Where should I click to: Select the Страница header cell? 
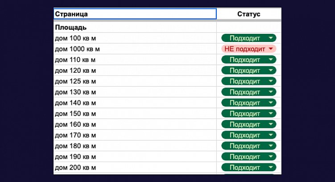click(135, 14)
